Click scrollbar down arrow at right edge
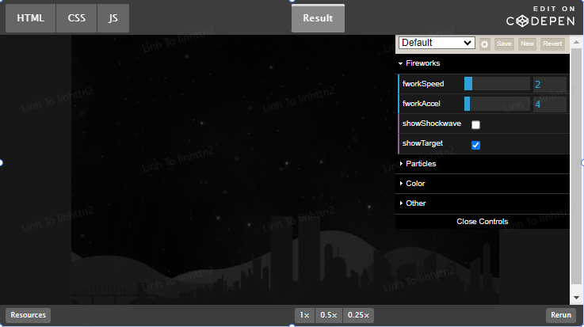Screen dimensions: 584x327 (576, 298)
